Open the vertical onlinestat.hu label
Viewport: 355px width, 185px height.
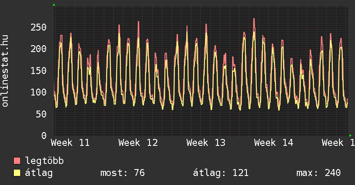pyautogui.click(x=6, y=71)
